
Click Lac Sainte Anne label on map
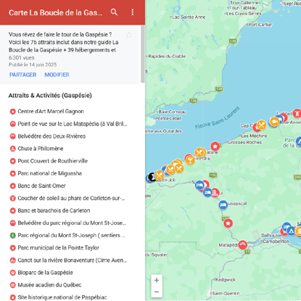[x=189, y=17]
